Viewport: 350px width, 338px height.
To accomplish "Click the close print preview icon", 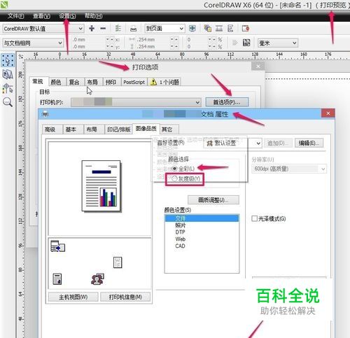I will tap(246, 29).
